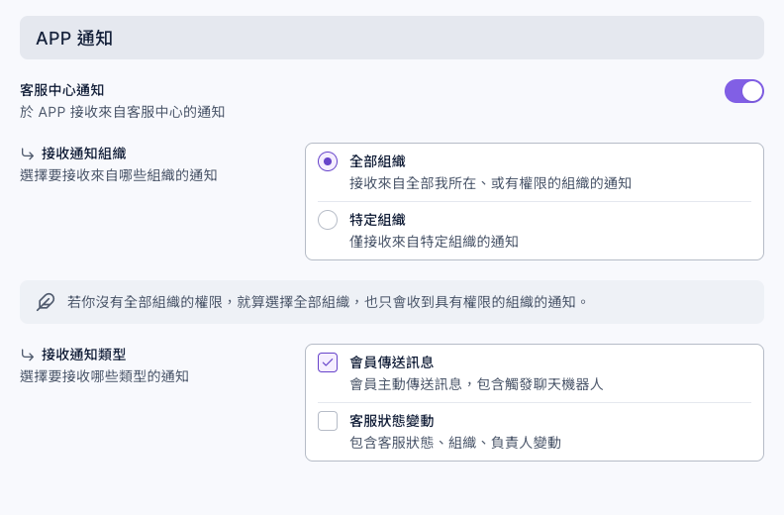
Task: Click the 客服狀態變動 option label
Action: pos(391,421)
